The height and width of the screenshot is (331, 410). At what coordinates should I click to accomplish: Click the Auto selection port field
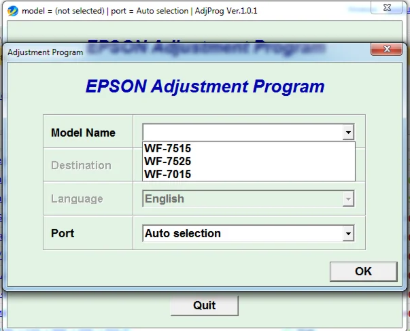[241, 234]
